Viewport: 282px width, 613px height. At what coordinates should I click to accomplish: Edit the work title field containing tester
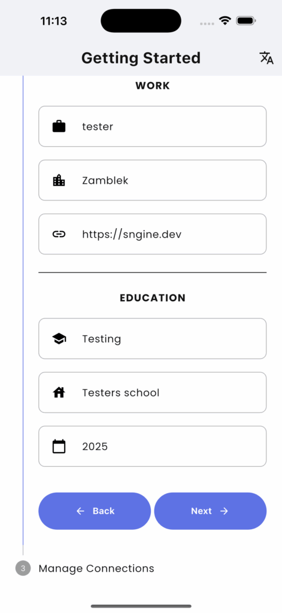[x=153, y=126]
